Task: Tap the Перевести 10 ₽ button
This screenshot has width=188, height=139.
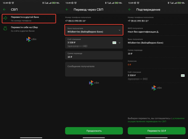Action: coord(157,131)
